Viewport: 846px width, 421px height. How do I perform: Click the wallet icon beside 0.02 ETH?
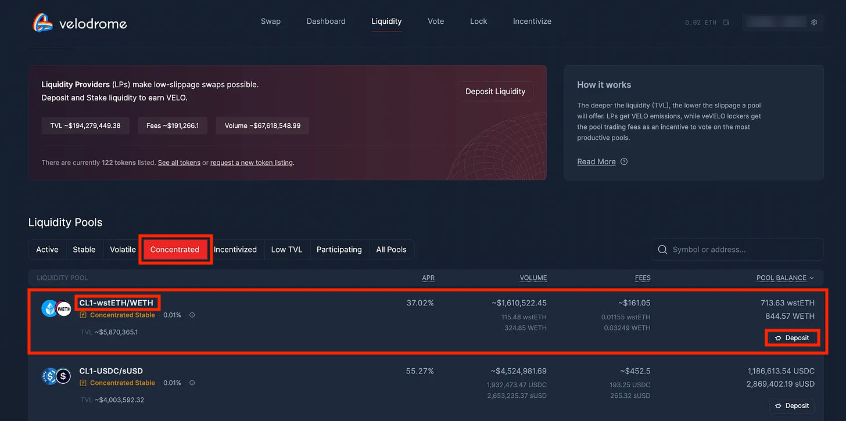[x=726, y=23]
